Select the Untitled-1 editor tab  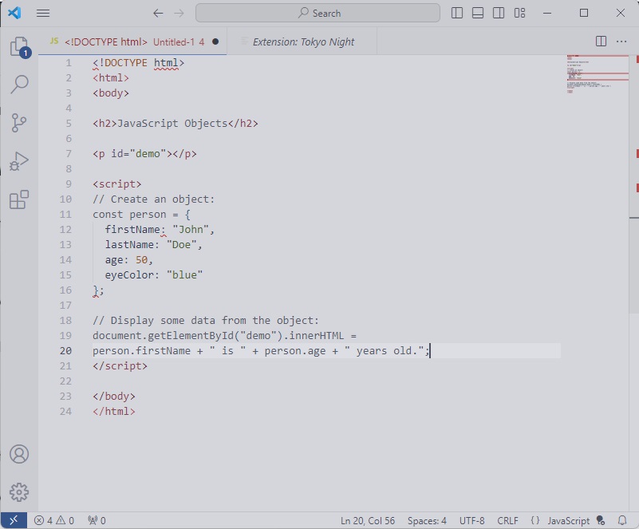(x=132, y=41)
